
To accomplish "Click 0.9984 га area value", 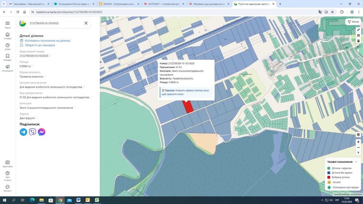I will 25,66.
